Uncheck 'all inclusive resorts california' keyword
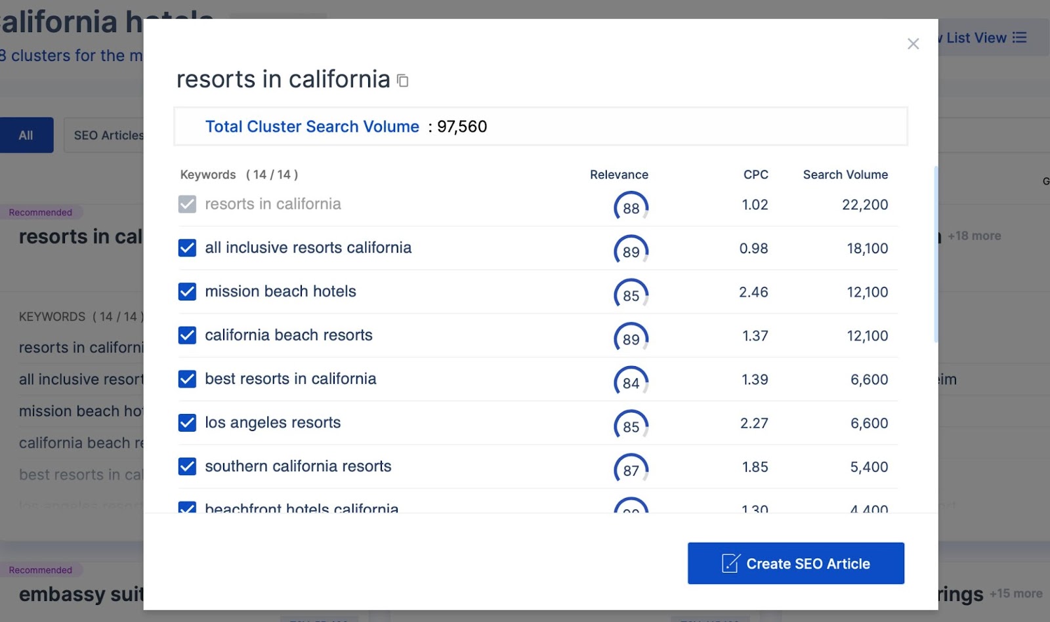The width and height of the screenshot is (1050, 622). [x=187, y=248]
